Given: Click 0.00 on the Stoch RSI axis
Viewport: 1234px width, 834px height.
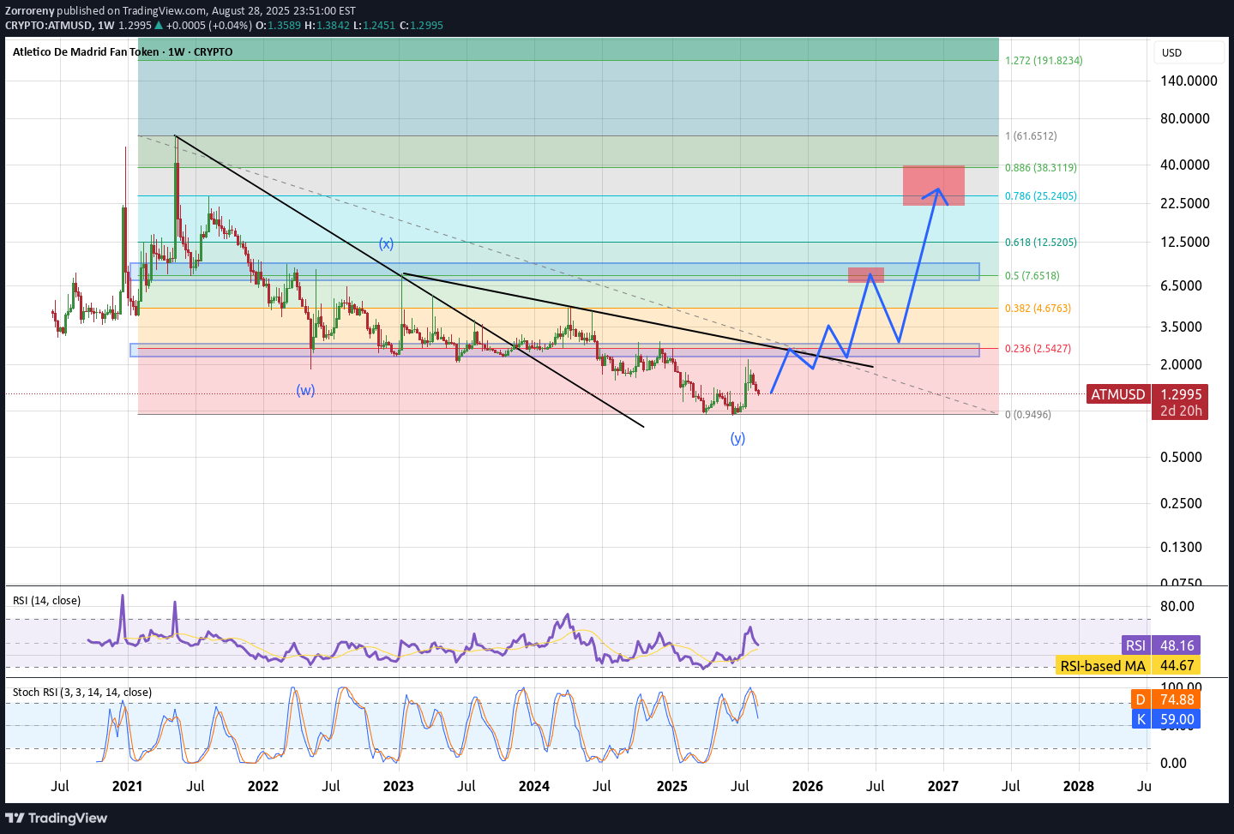Looking at the screenshot, I should (1173, 763).
